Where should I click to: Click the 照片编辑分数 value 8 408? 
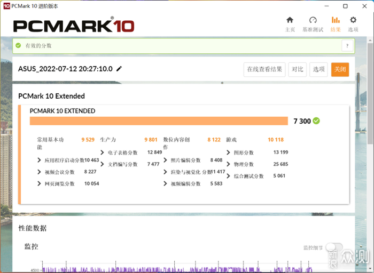click(216, 160)
